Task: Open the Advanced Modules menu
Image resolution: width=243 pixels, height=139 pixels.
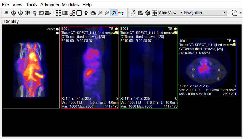Action: click(60, 5)
